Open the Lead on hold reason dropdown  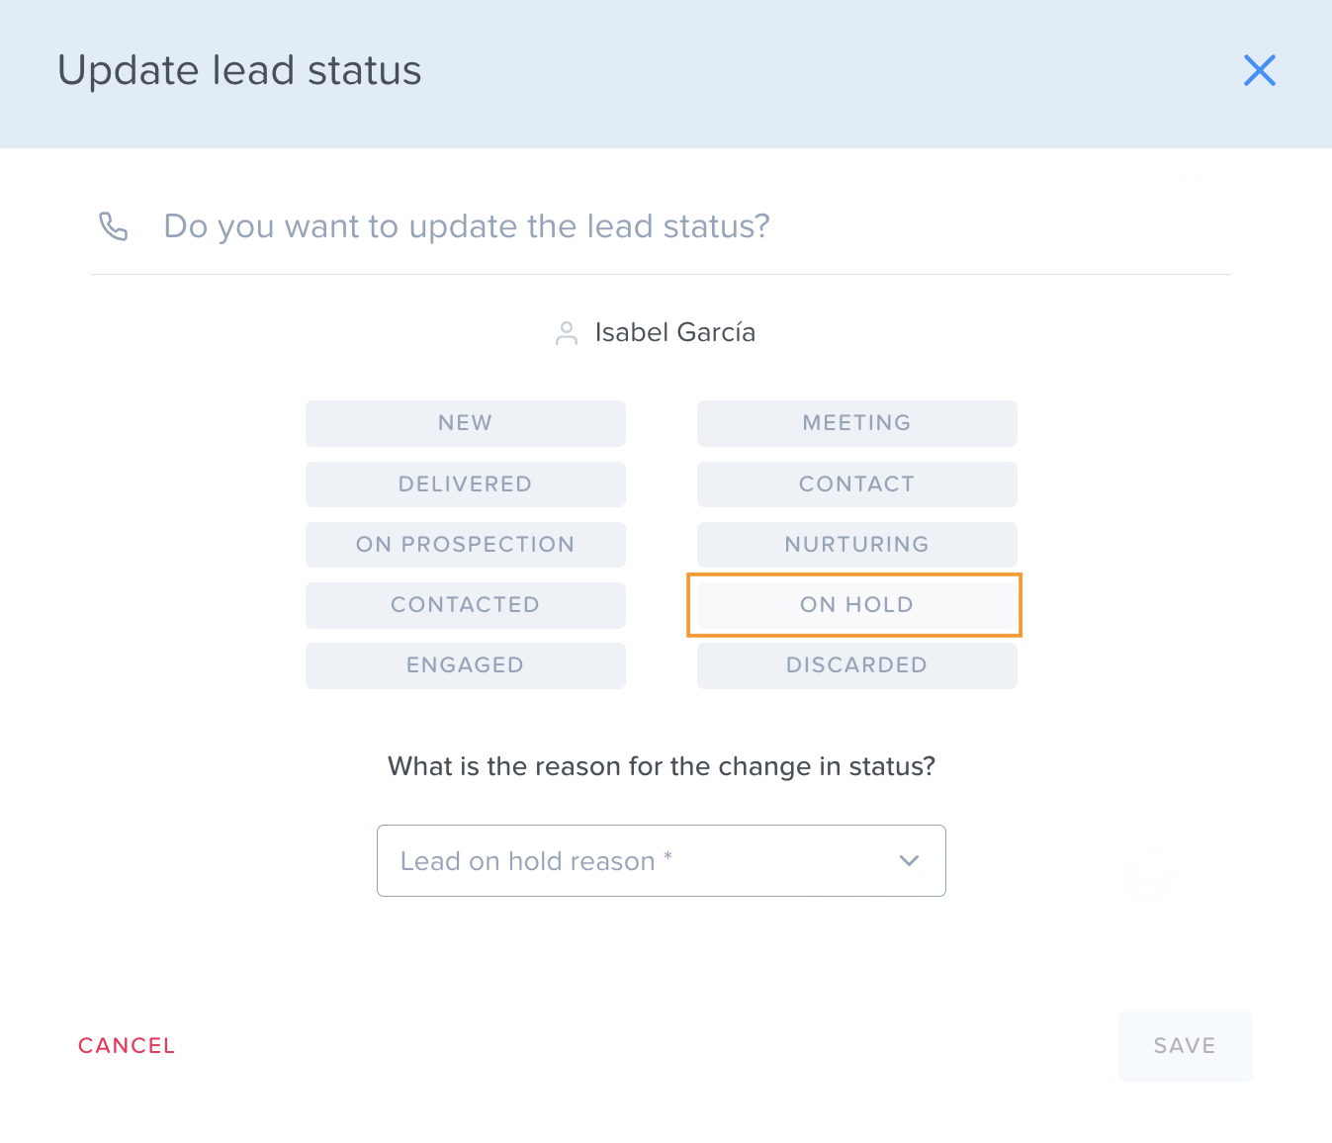pyautogui.click(x=662, y=861)
